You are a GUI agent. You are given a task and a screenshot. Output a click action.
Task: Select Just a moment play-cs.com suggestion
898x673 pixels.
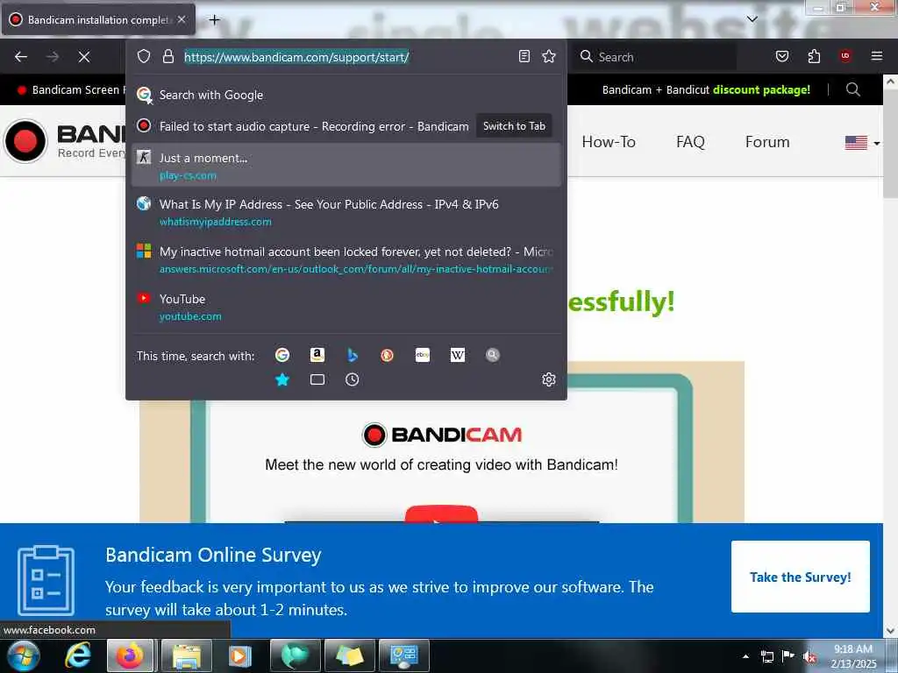[x=346, y=165]
